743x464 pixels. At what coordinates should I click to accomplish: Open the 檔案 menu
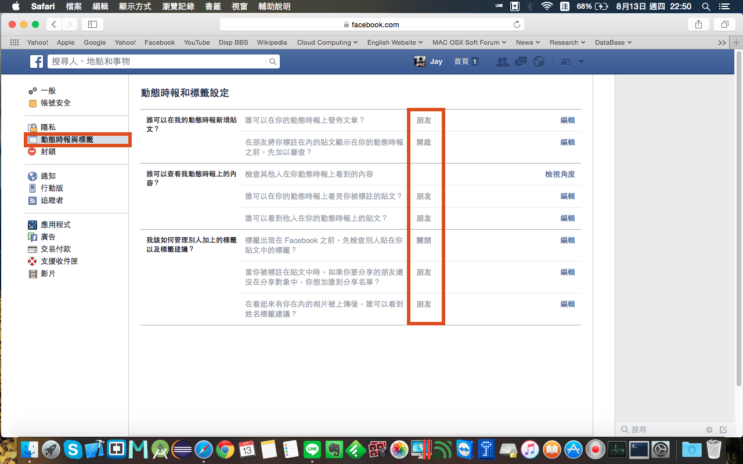(74, 6)
